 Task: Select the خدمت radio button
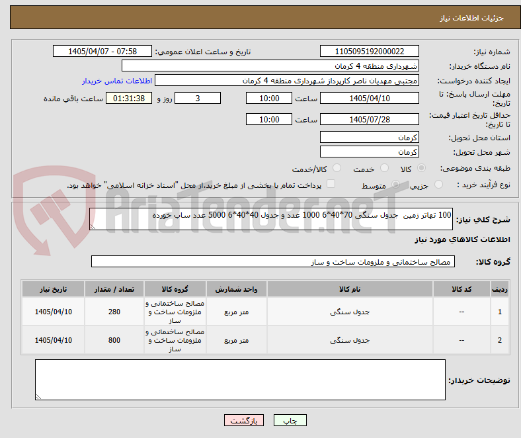pyautogui.click(x=384, y=168)
